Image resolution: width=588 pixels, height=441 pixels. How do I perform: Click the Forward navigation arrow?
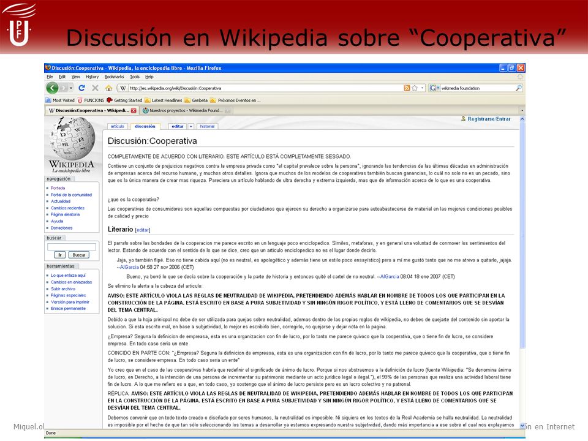pos(64,88)
